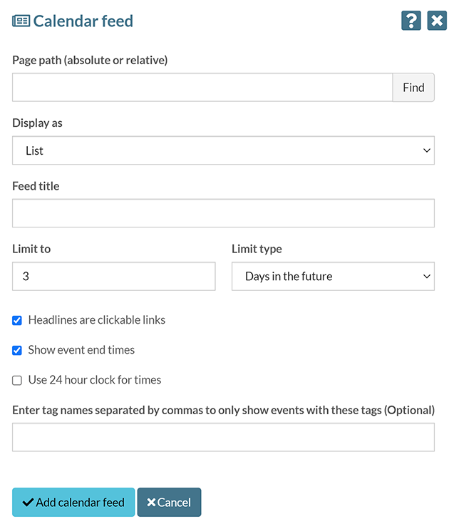Select the Limit to number field
The width and height of the screenshot is (459, 529).
point(113,276)
